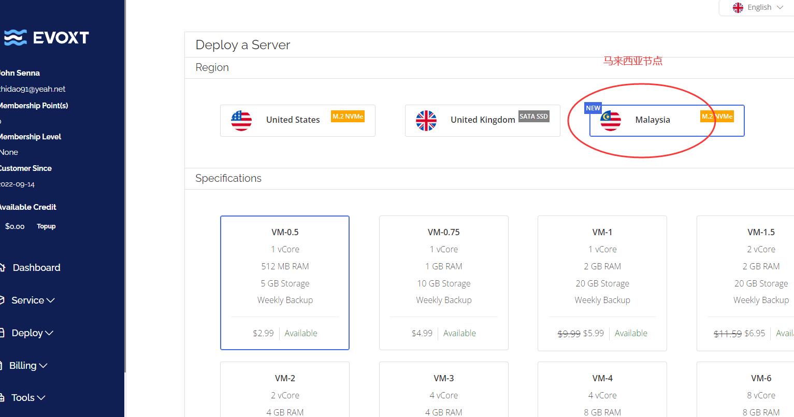Choose the VM-3 plan card

coord(444,390)
